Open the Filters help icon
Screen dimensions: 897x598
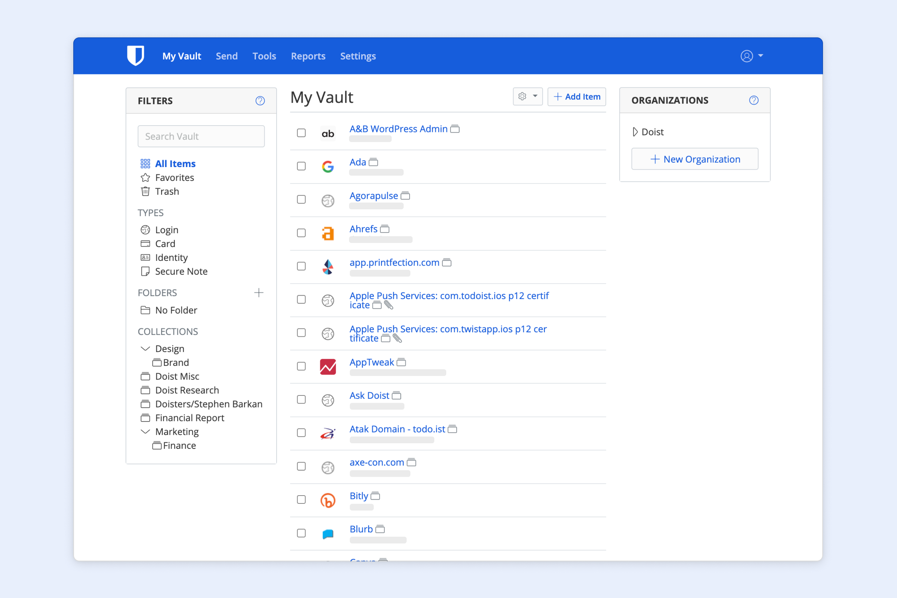260,101
